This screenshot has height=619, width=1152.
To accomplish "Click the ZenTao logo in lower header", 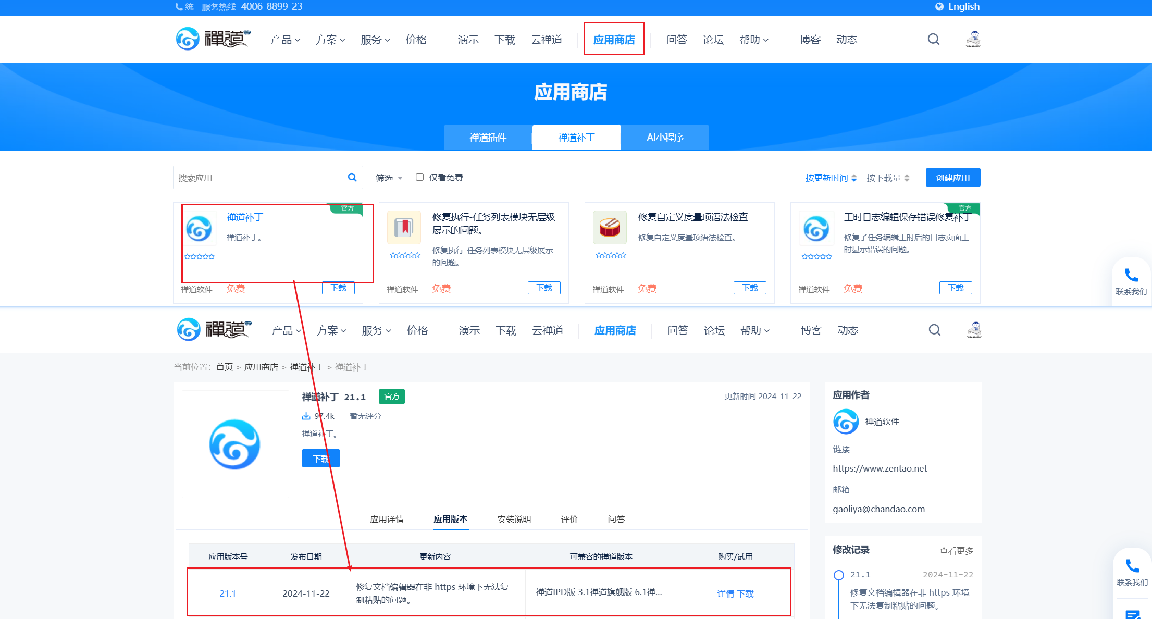I will click(214, 330).
